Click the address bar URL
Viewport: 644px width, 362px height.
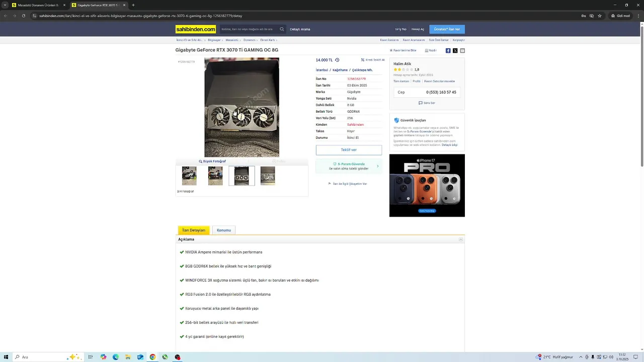(140, 16)
